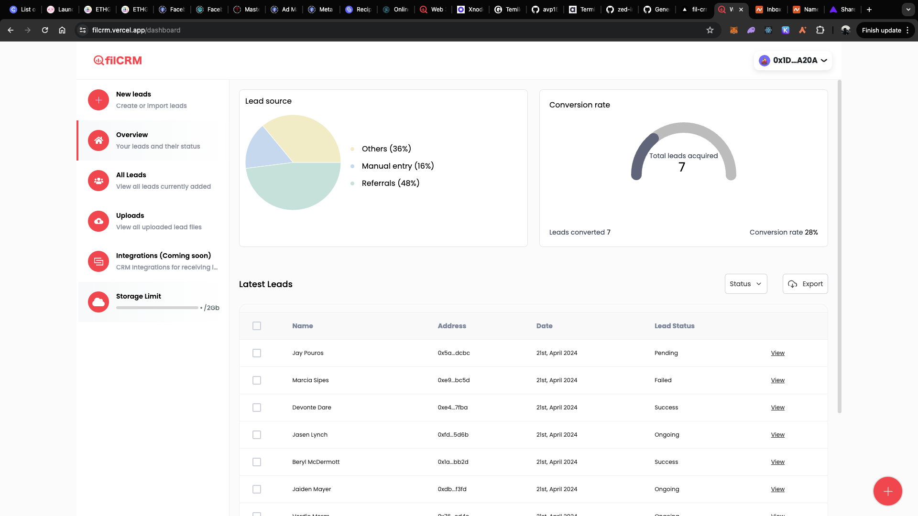This screenshot has height=516, width=918.
Task: Reload the page in the browser
Action: [45, 30]
